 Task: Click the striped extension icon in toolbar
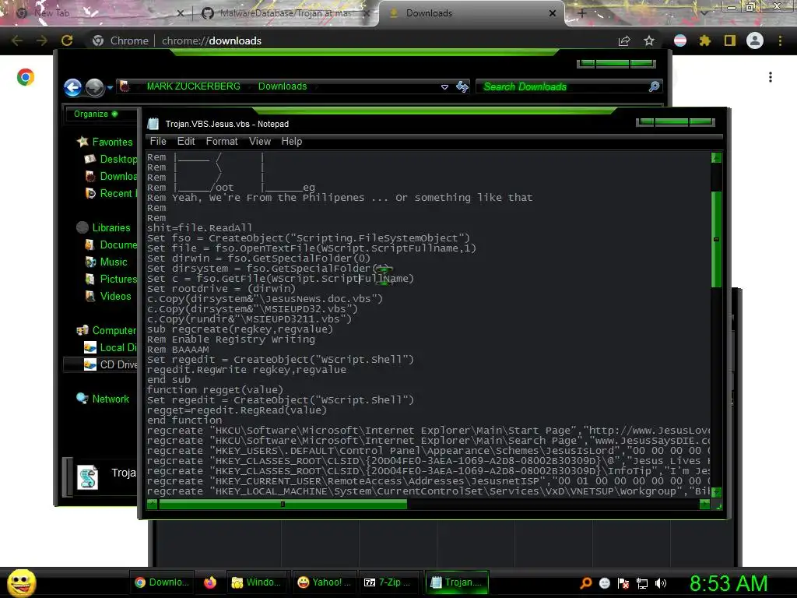[x=680, y=40]
